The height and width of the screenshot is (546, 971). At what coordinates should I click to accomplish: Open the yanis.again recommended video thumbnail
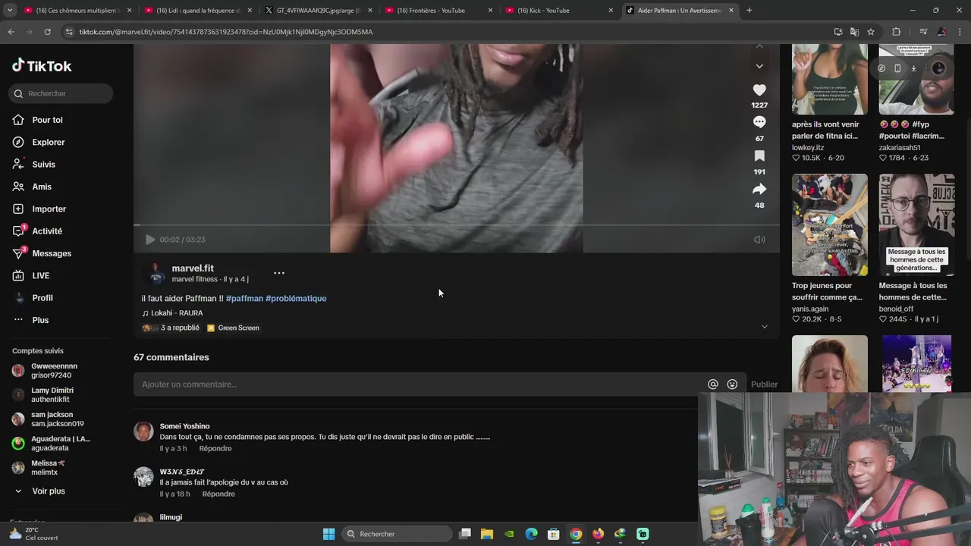[x=830, y=225]
